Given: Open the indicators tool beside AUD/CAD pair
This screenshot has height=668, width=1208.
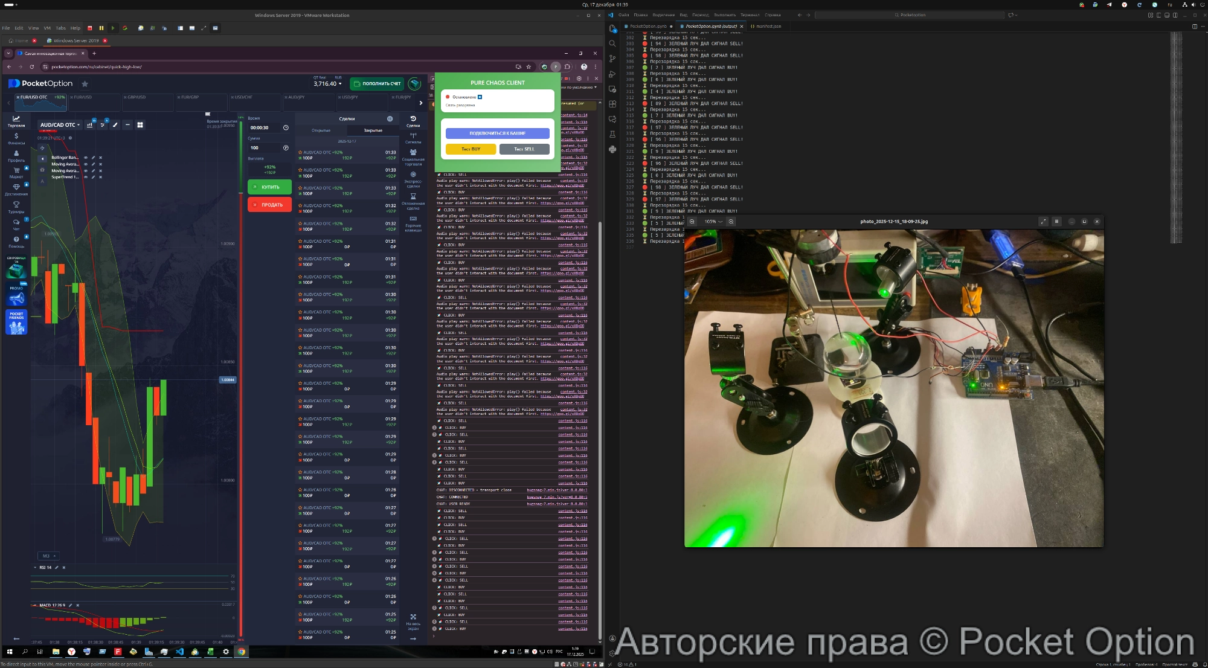Looking at the screenshot, I should coord(89,125).
